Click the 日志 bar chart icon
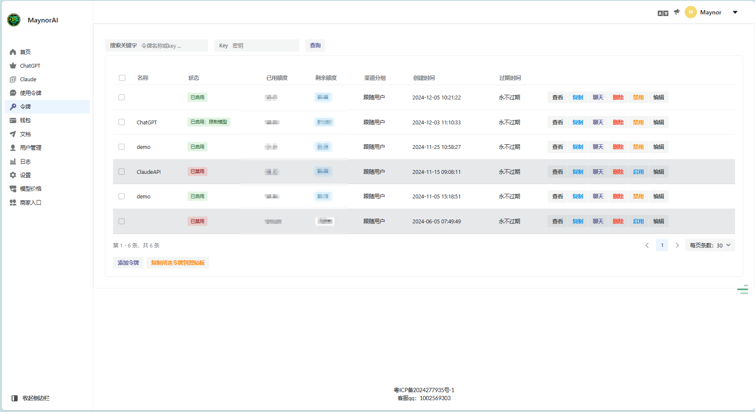The width and height of the screenshot is (755, 412). tap(13, 162)
